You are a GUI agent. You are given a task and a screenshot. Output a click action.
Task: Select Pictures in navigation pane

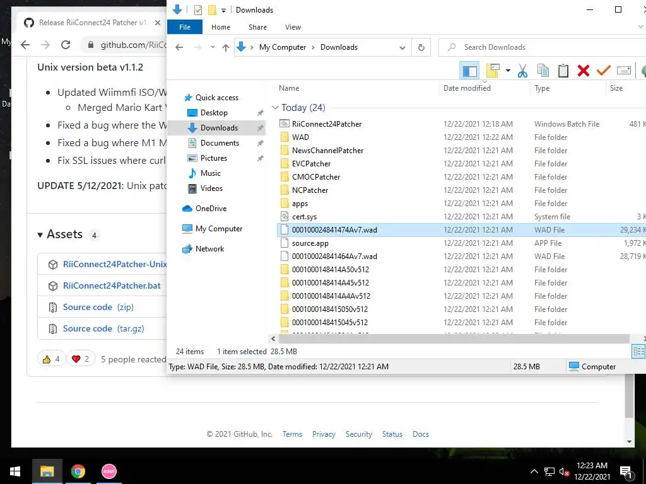tap(214, 158)
